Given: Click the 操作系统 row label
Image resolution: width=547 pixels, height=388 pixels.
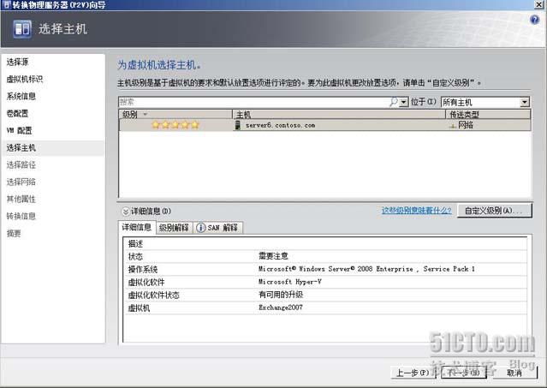Looking at the screenshot, I should [143, 269].
